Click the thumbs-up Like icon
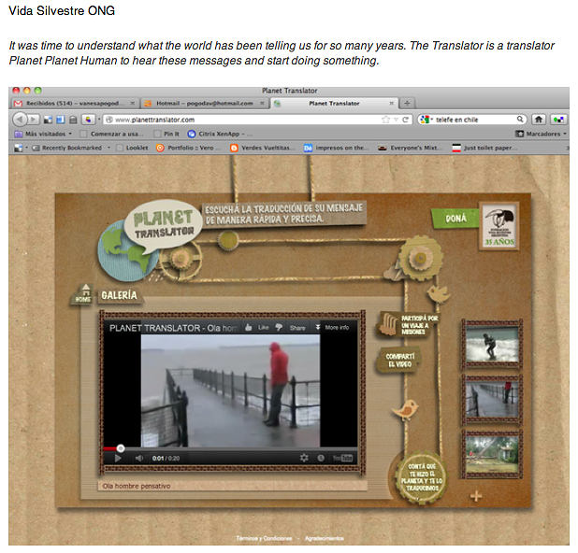The image size is (578, 553). click(x=249, y=327)
